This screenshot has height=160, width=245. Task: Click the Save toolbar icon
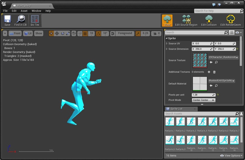tap(7, 21)
